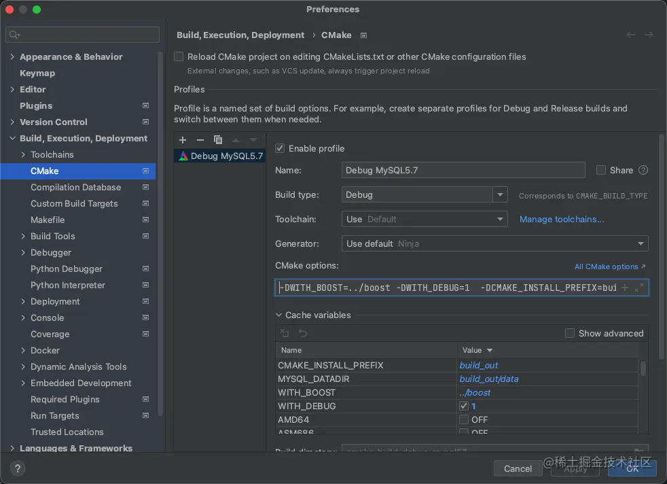Open the Makefile settings page
This screenshot has height=484, width=667.
coord(48,220)
